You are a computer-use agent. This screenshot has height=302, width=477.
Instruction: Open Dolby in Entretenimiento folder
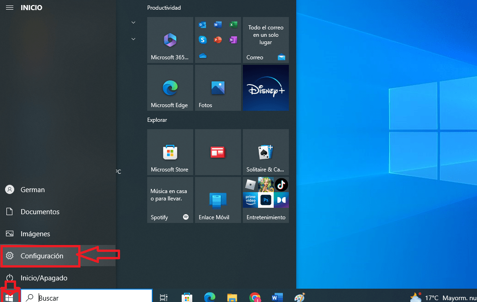281,200
